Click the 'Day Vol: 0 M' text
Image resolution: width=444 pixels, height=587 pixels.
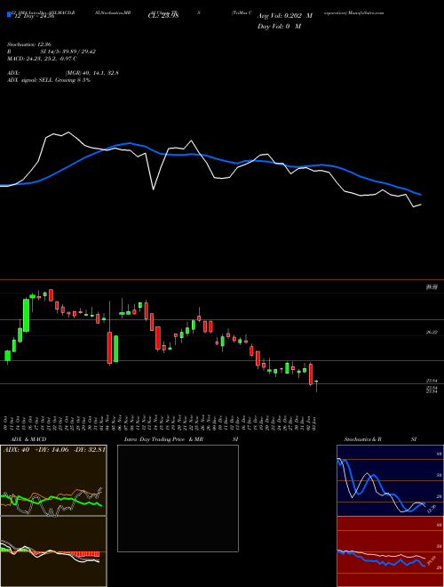[279, 26]
